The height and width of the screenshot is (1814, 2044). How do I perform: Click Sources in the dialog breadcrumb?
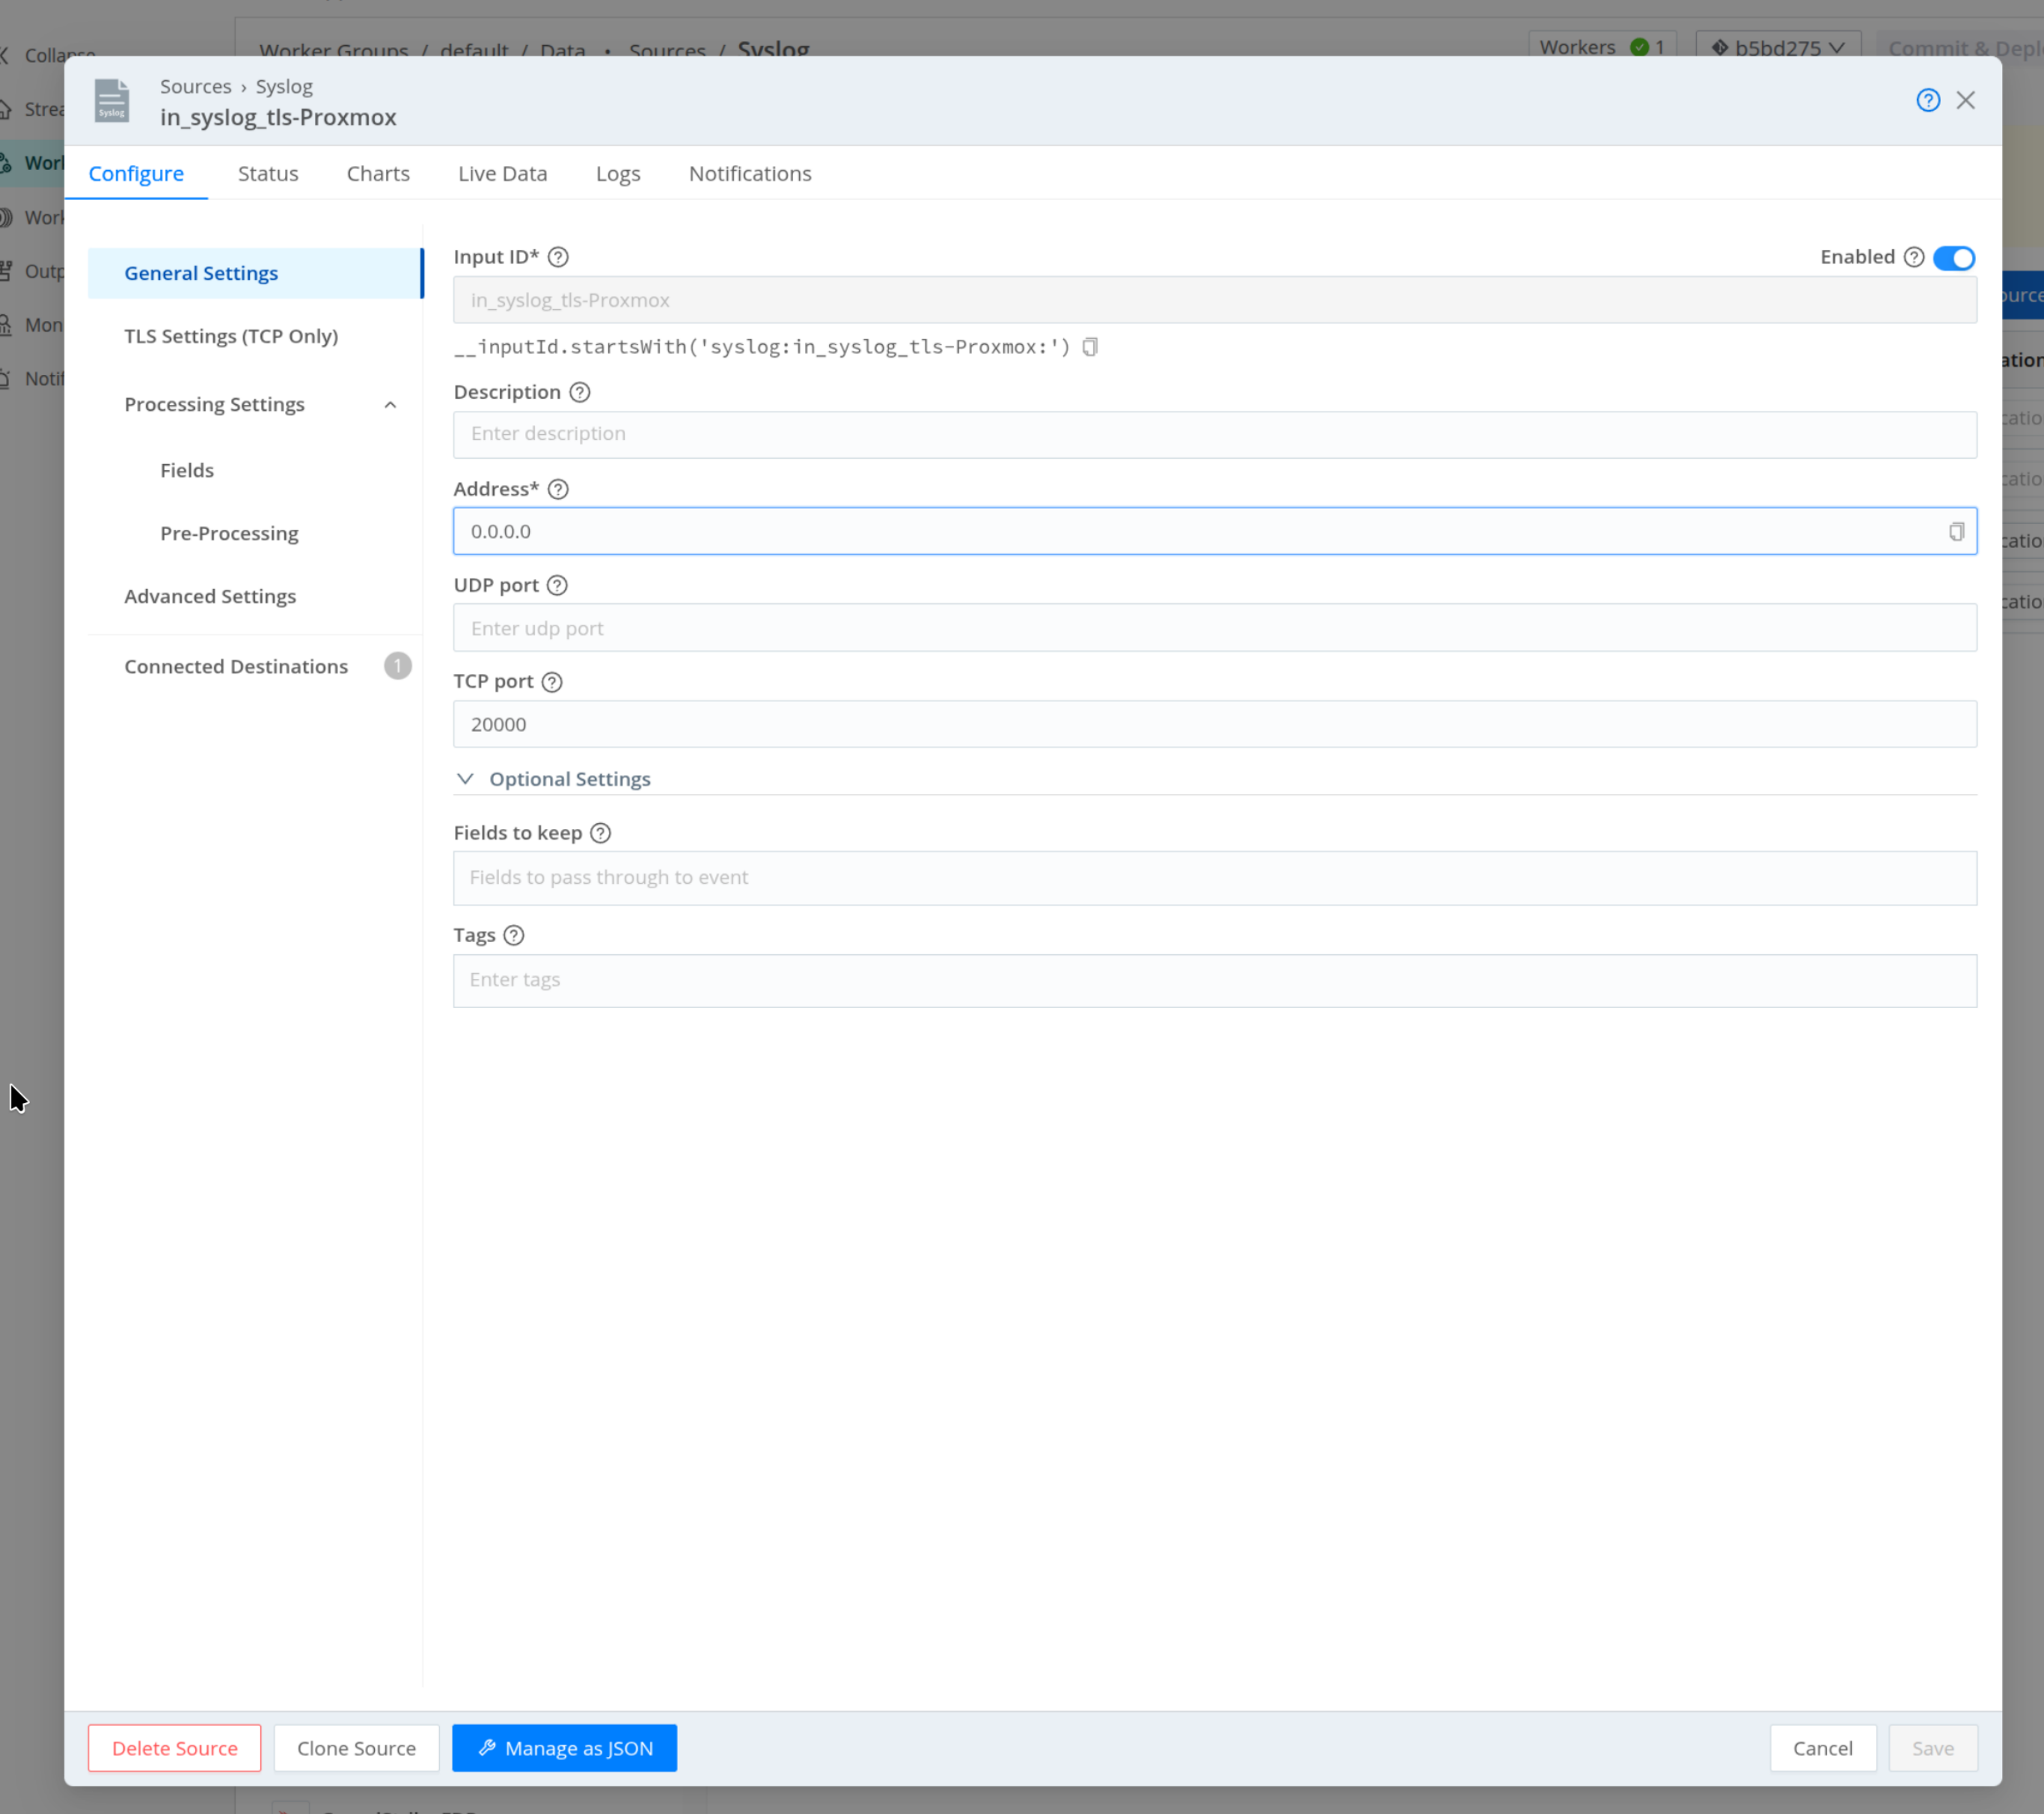(x=195, y=86)
